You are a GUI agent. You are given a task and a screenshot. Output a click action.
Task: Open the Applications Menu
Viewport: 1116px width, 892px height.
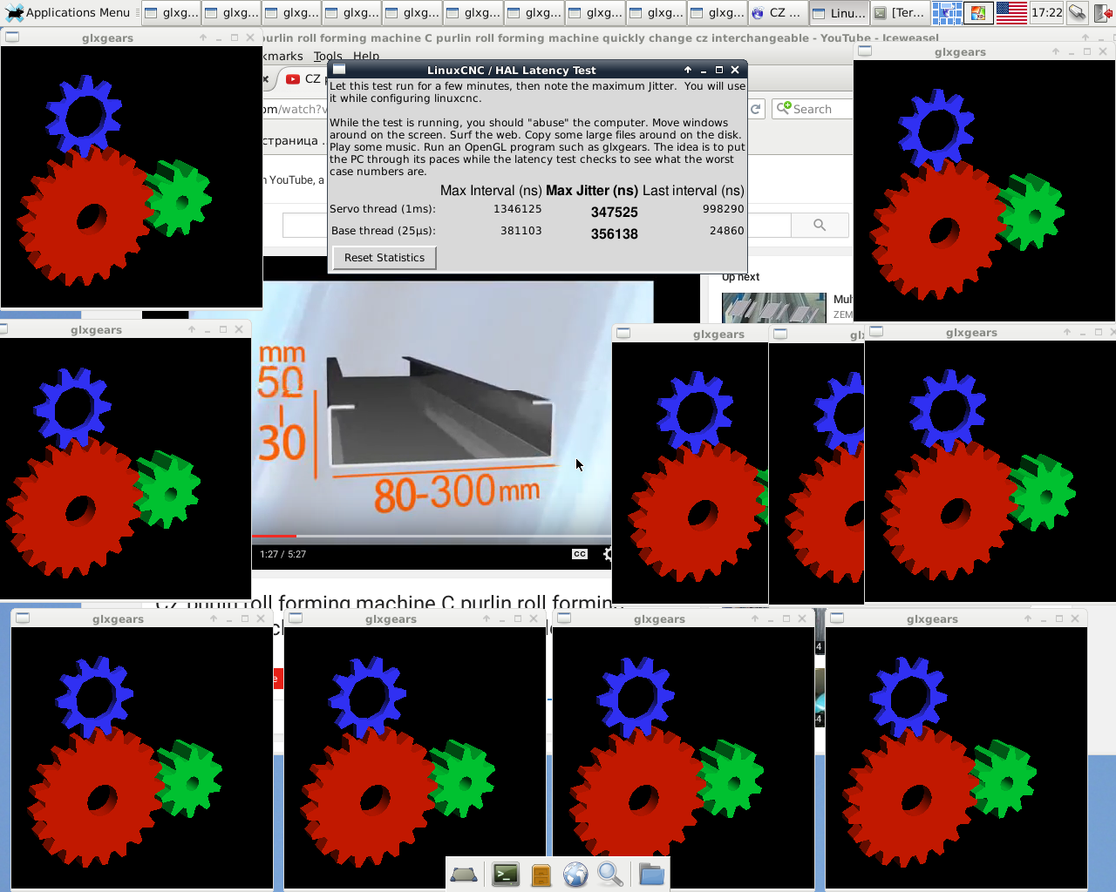(x=68, y=12)
